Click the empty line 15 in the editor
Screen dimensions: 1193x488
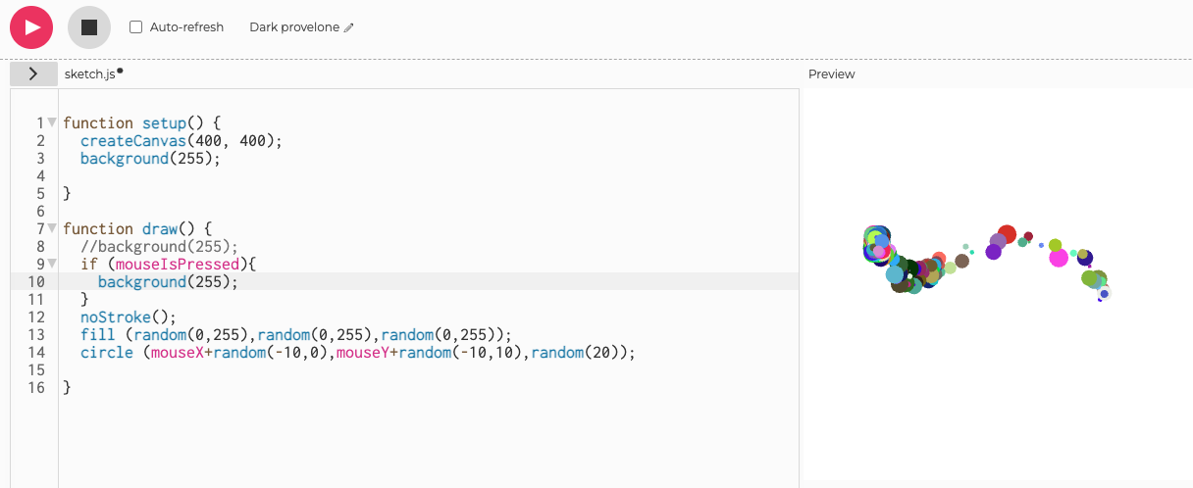point(429,369)
